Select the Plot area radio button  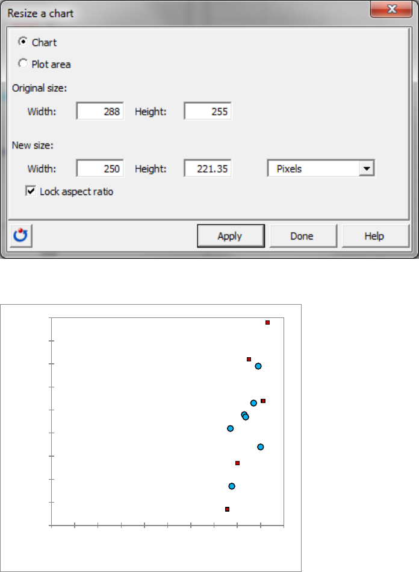(x=22, y=63)
